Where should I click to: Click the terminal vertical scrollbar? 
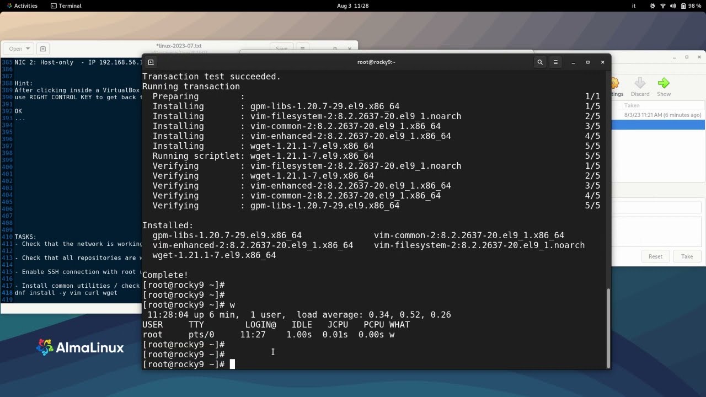pos(608,328)
